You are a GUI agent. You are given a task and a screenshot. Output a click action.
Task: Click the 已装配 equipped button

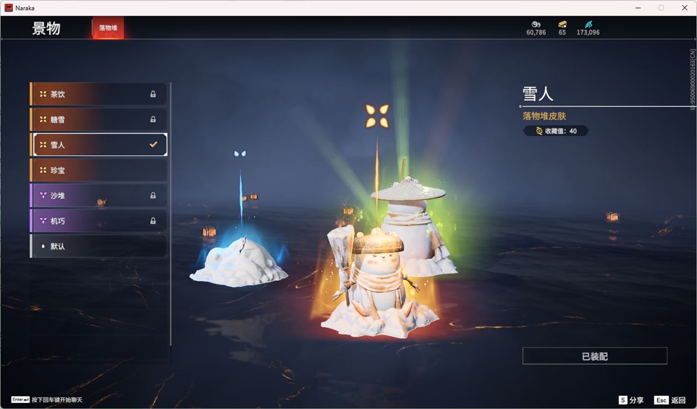[x=595, y=355]
